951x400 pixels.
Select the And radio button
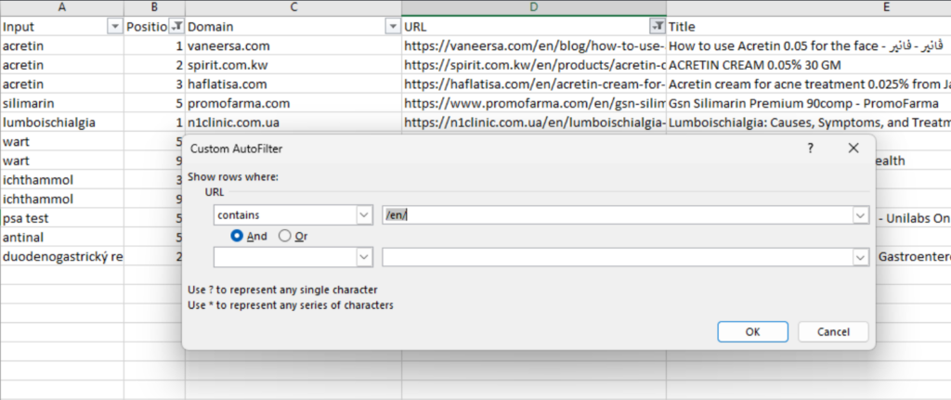coord(238,236)
